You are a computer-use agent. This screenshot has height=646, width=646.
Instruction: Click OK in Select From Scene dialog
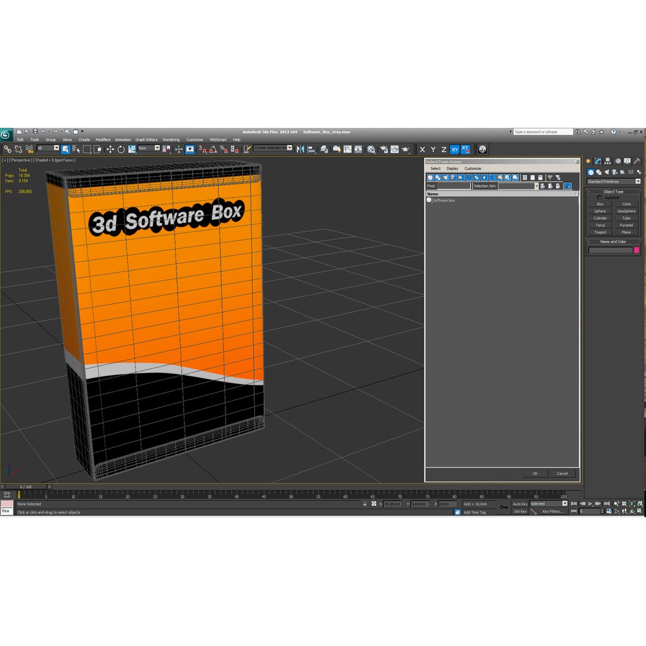[535, 473]
